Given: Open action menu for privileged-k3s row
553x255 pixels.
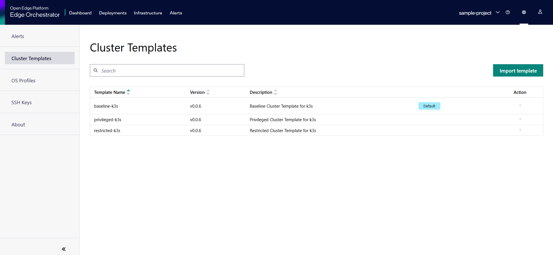Looking at the screenshot, I should [x=520, y=119].
